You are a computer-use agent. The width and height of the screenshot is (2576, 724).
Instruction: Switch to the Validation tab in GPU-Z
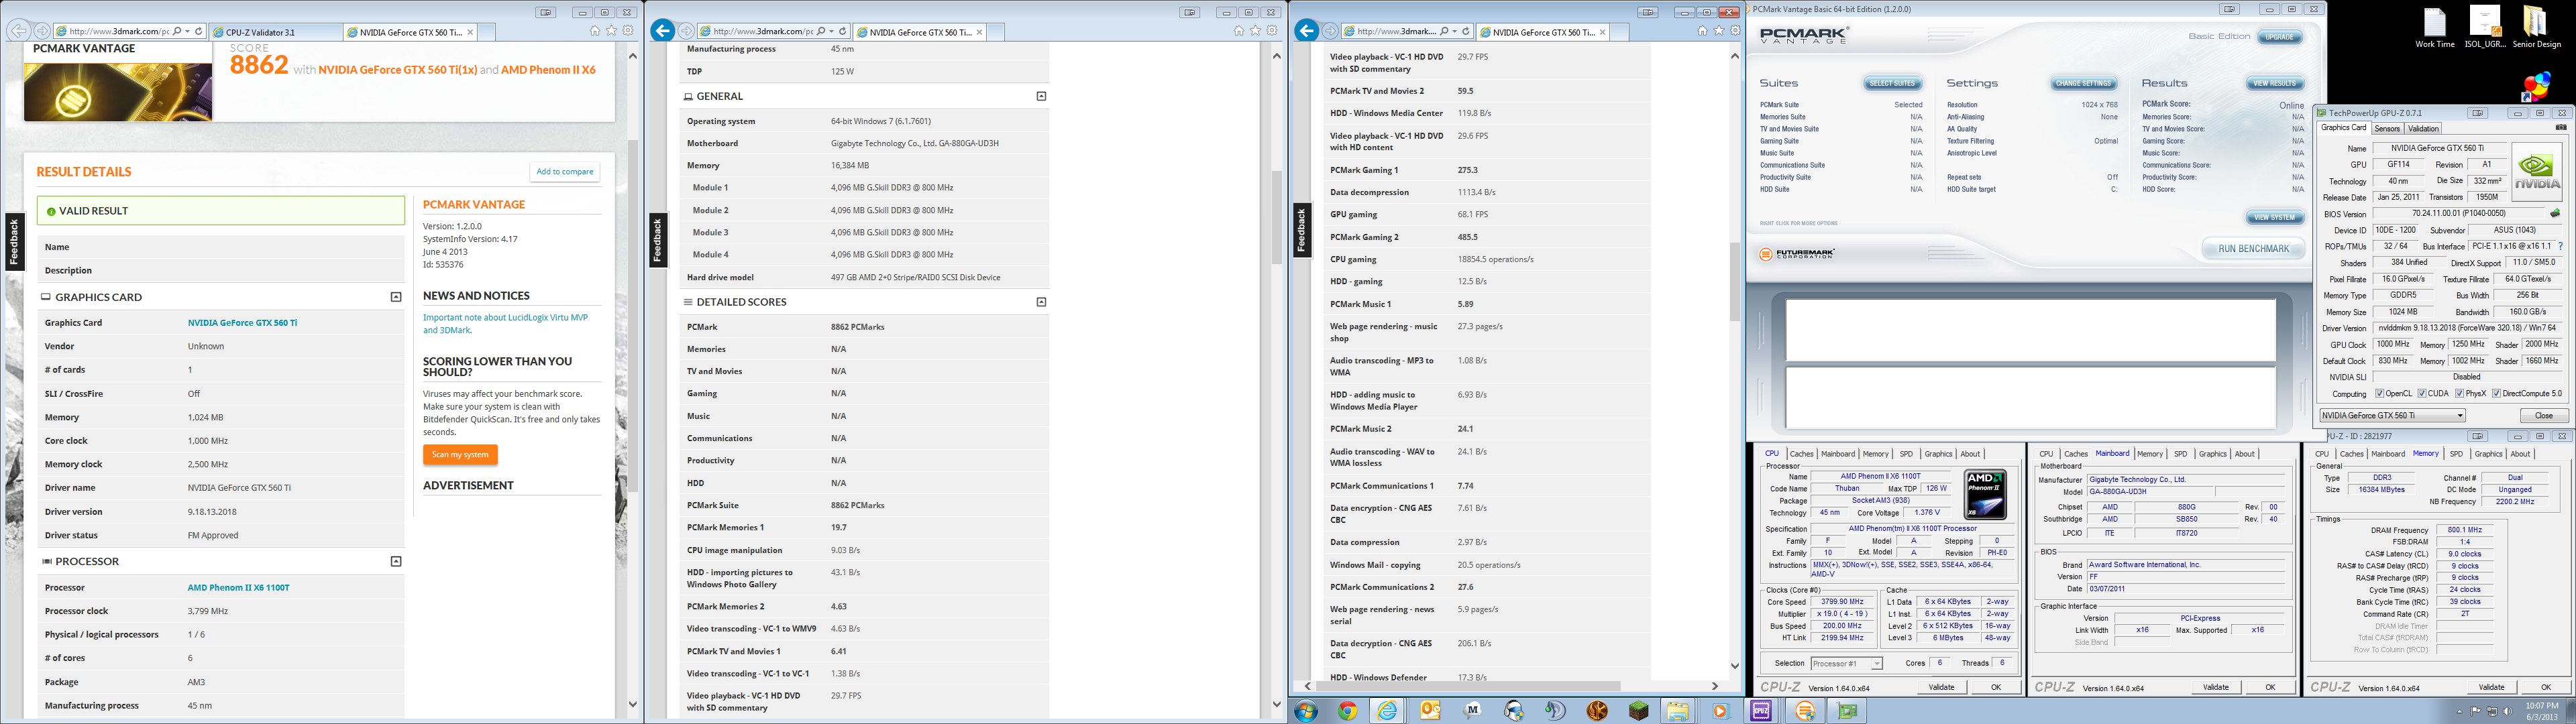[2422, 128]
